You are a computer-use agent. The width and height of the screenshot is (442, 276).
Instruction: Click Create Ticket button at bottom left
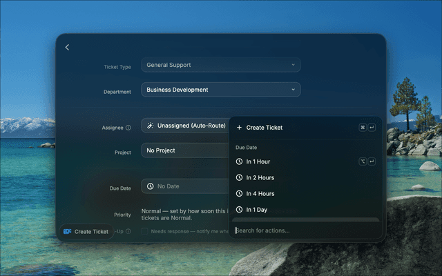pyautogui.click(x=86, y=232)
